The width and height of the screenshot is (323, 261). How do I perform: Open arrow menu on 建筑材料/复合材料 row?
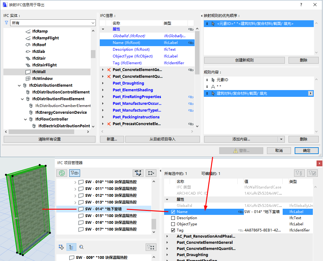pyautogui.click(x=310, y=93)
